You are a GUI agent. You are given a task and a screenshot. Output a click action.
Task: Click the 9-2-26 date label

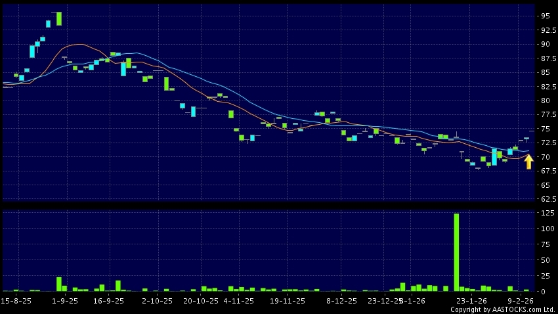[519, 301]
